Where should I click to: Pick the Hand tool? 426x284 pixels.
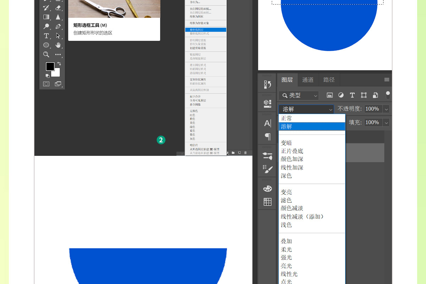coord(58,45)
